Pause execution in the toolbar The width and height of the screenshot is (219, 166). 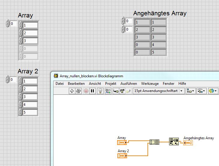(92, 91)
